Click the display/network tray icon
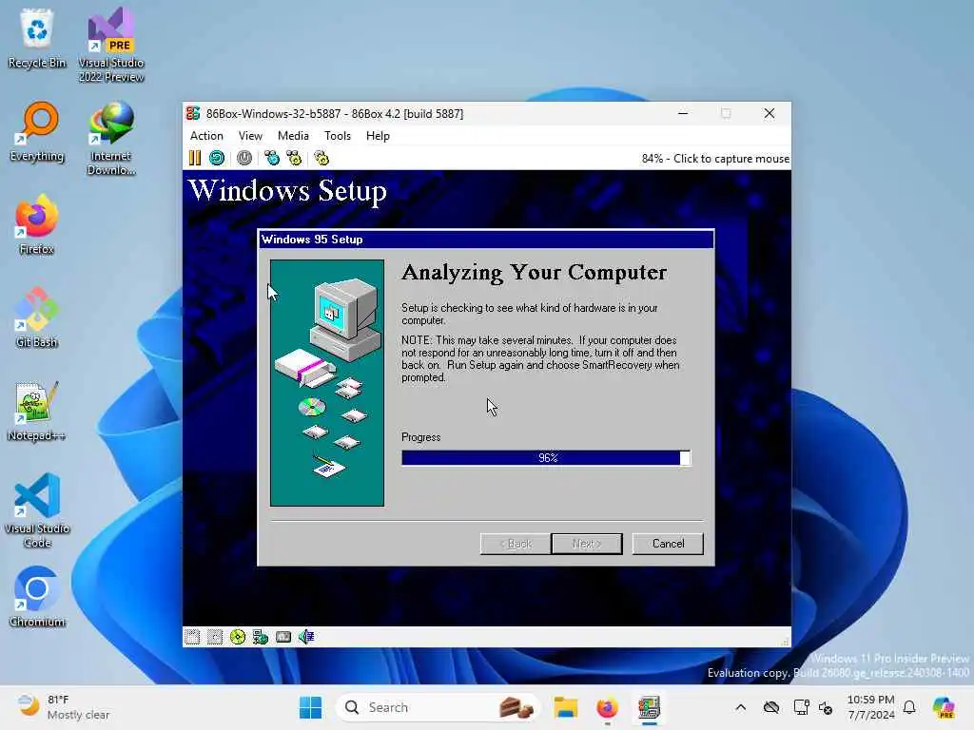 point(801,707)
